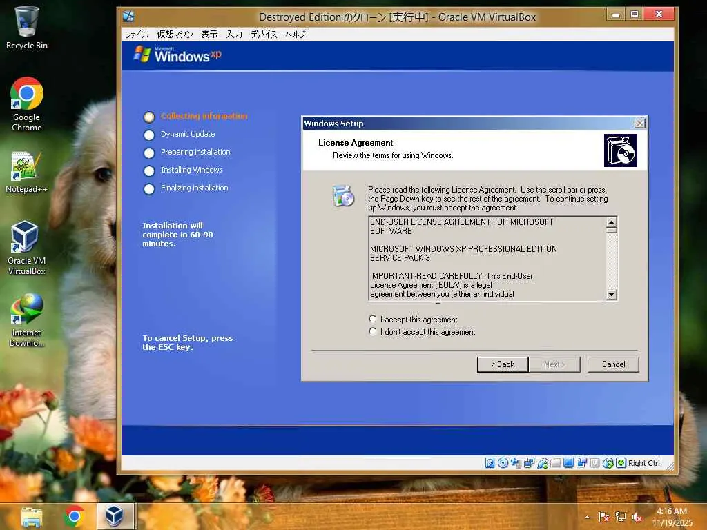Click the shared folders icon in VirtualBox status bar

[556, 463]
